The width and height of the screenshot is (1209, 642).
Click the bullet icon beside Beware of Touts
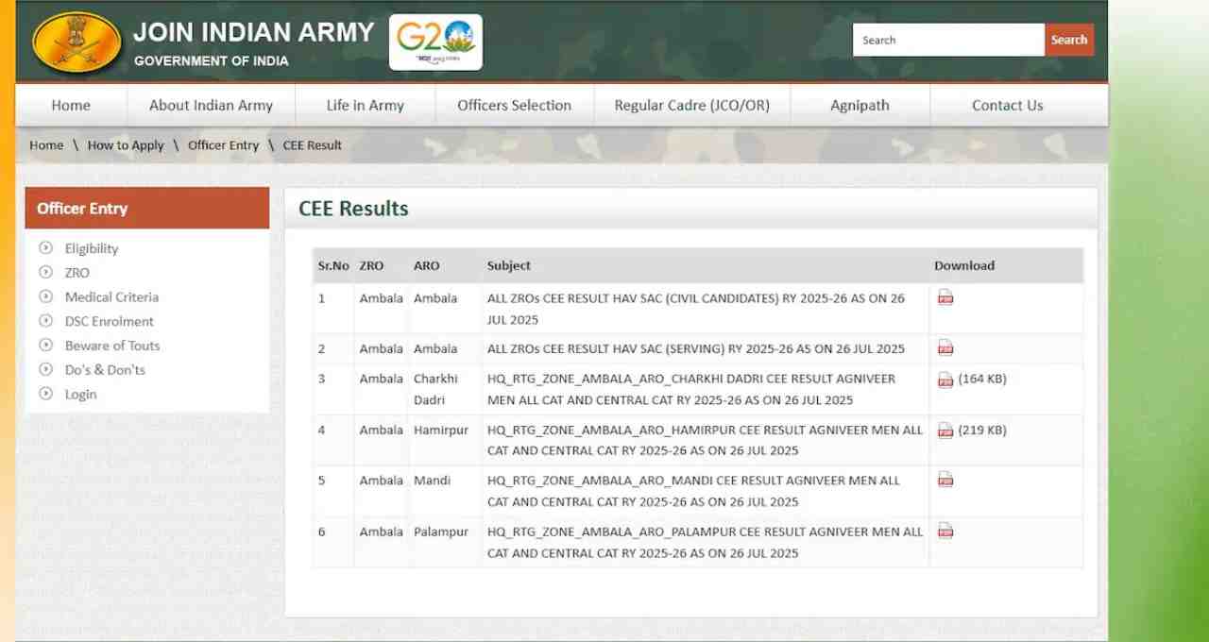coord(45,346)
